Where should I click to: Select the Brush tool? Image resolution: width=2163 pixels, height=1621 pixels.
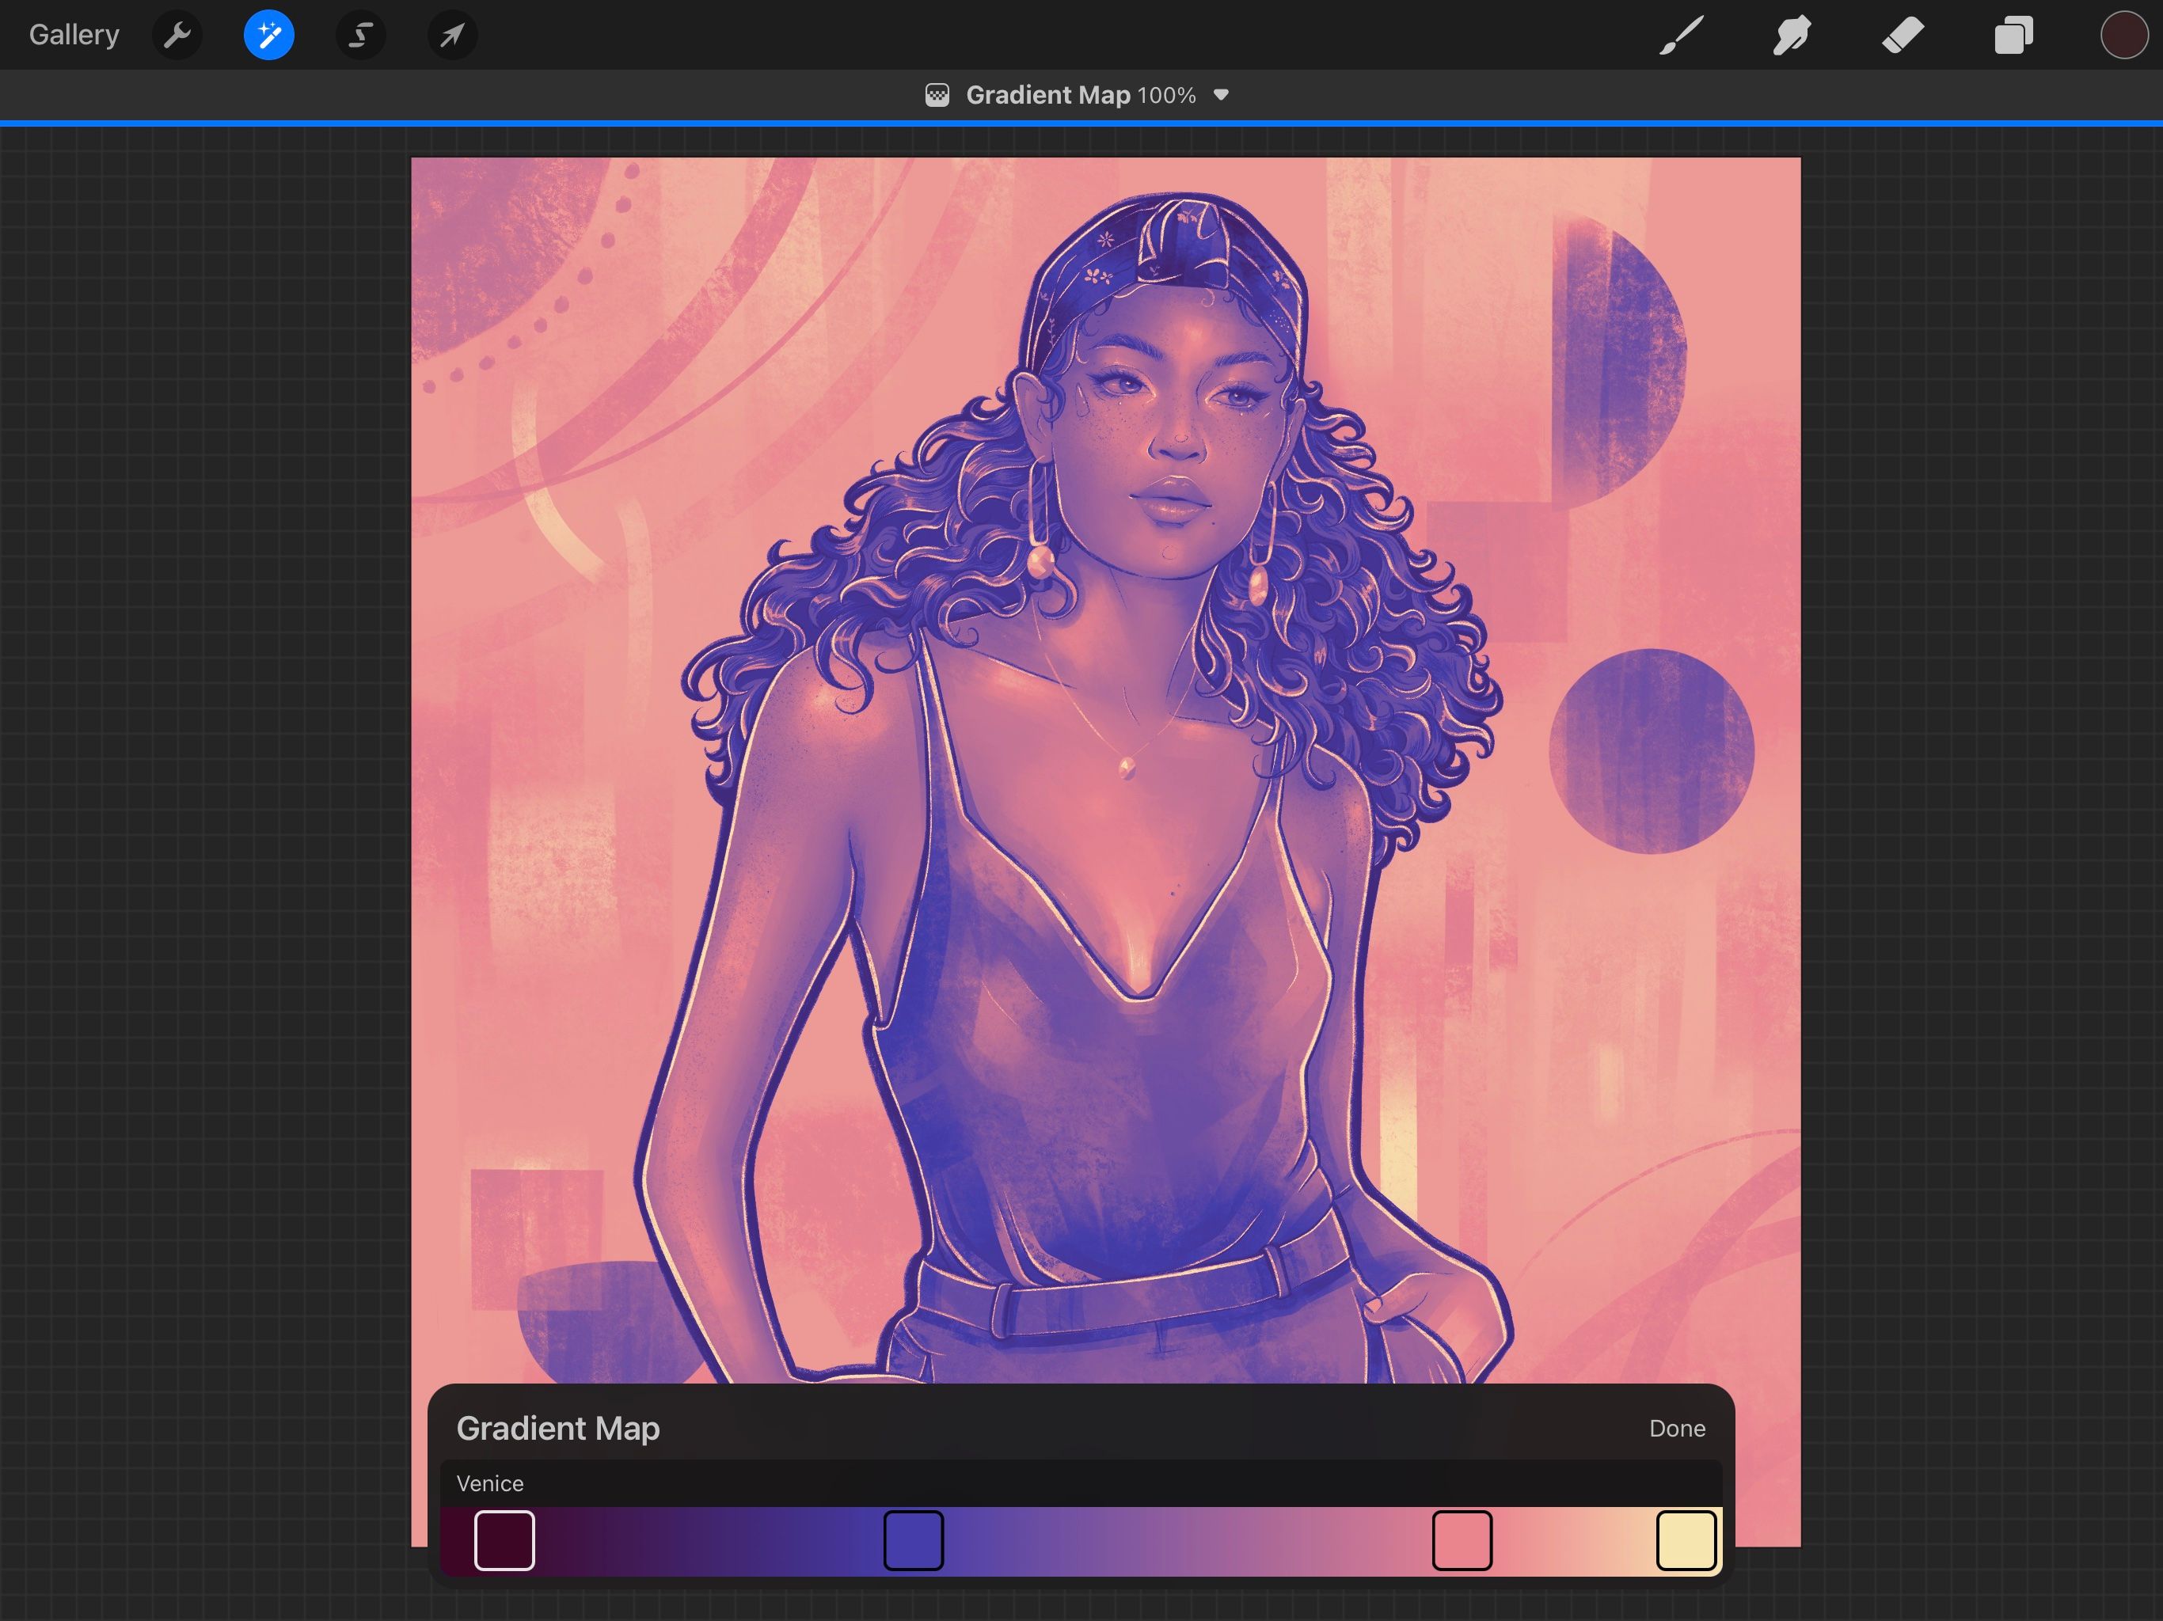(1679, 34)
